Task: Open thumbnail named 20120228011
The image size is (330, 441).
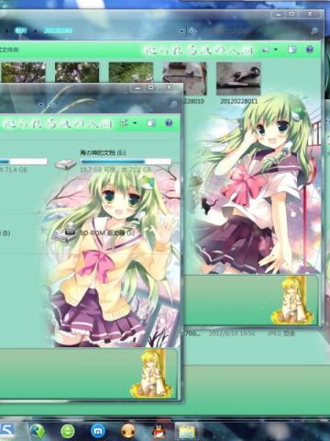Action: pyautogui.click(x=238, y=79)
